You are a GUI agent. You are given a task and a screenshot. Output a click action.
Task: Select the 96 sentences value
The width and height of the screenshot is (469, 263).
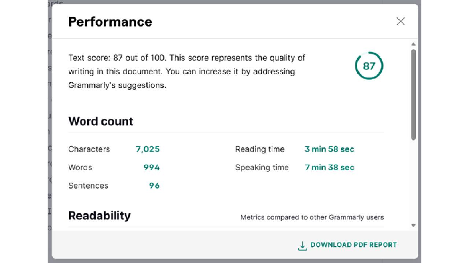tap(154, 186)
